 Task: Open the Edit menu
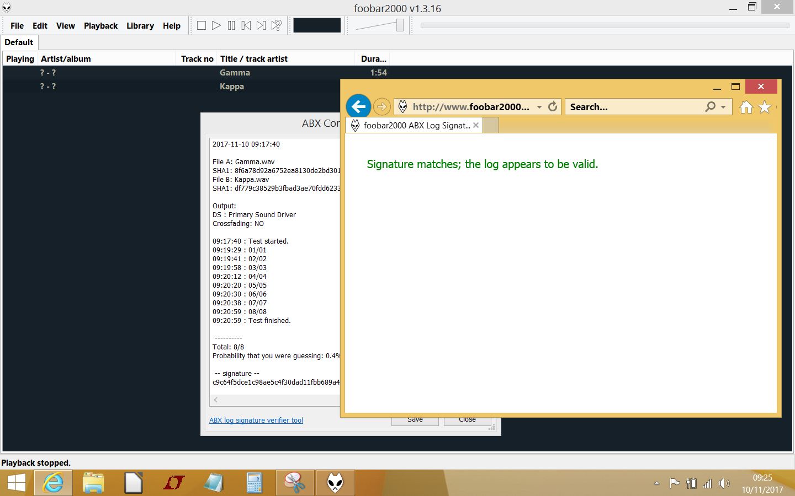click(40, 26)
